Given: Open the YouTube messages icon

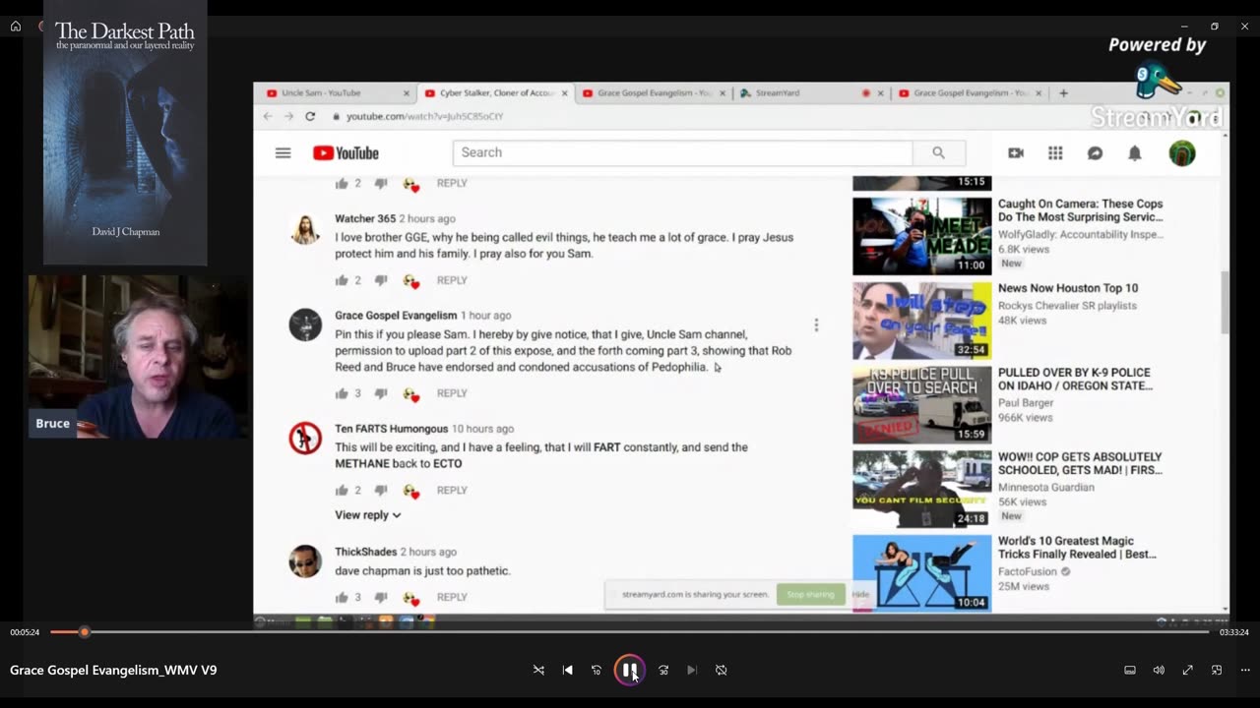Looking at the screenshot, I should click(x=1095, y=152).
